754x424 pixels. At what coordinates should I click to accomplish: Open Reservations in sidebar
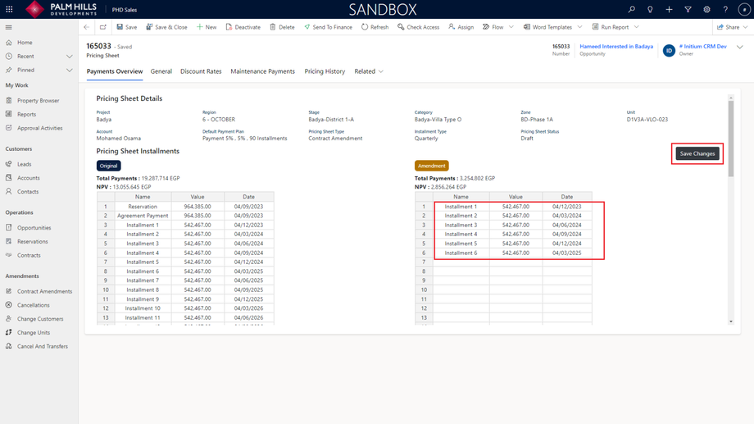(x=32, y=242)
